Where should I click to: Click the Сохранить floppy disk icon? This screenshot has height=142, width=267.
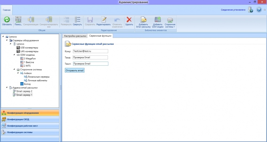90,19
